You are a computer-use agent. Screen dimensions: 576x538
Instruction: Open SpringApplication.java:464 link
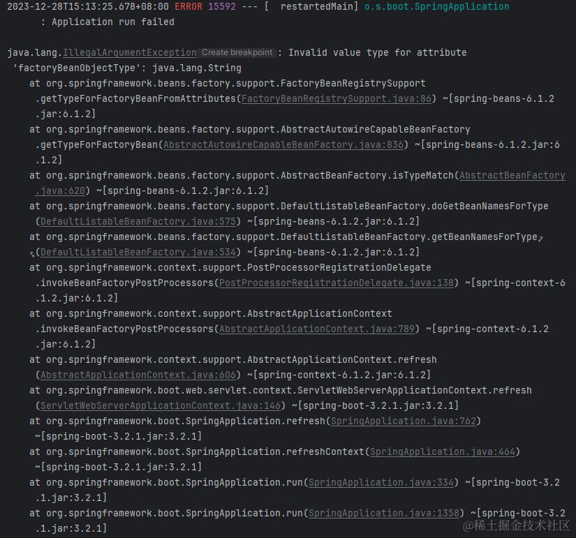point(443,451)
